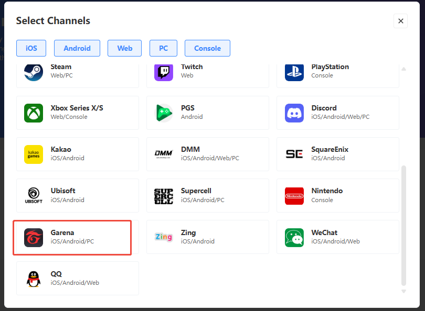Click the scrollbar up arrow
Image resolution: width=425 pixels, height=311 pixels.
(404, 69)
